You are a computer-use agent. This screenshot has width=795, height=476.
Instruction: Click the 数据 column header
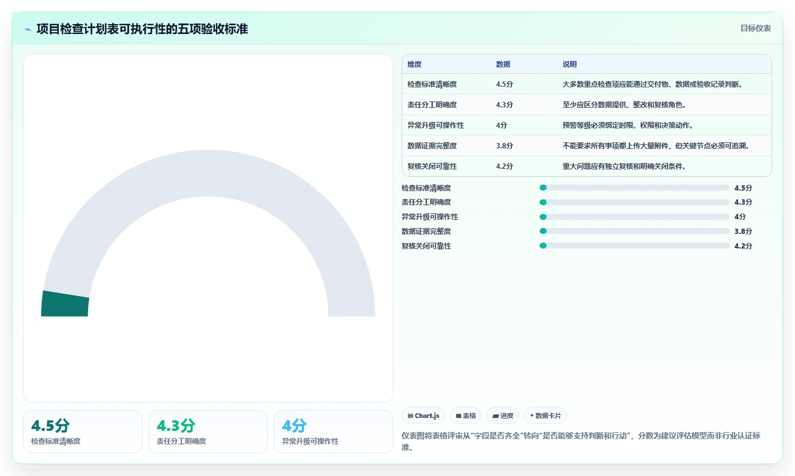pos(503,64)
